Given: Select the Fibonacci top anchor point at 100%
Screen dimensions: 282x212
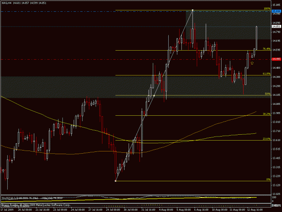Looking at the screenshot, I should coord(193,10).
